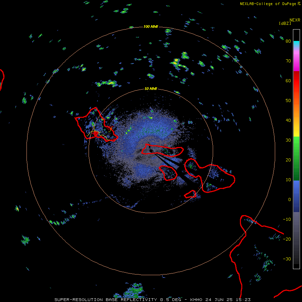Select the 80 value on the dBZ scale
The width and height of the screenshot is (302, 302).
tap(288, 41)
